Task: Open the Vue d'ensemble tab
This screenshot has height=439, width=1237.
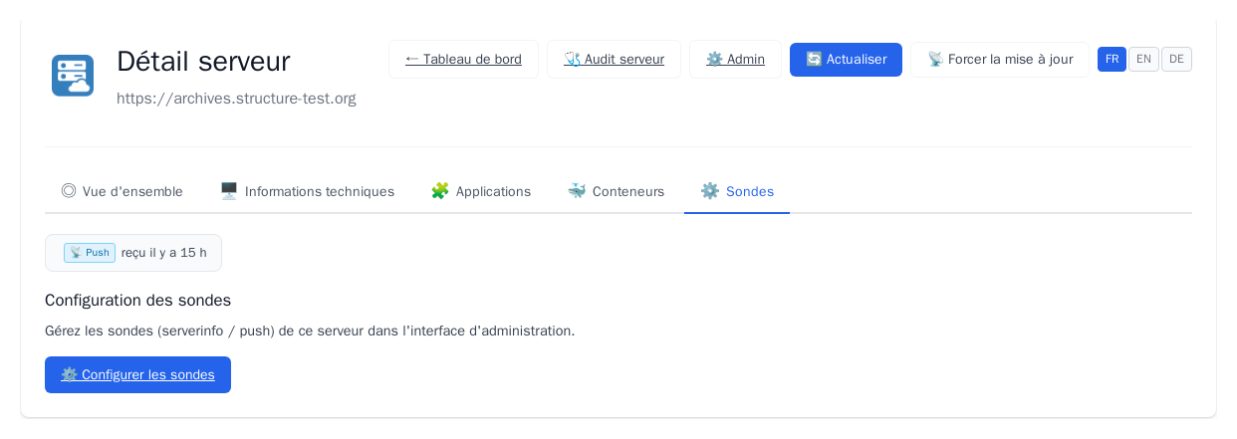Action: pos(123,191)
